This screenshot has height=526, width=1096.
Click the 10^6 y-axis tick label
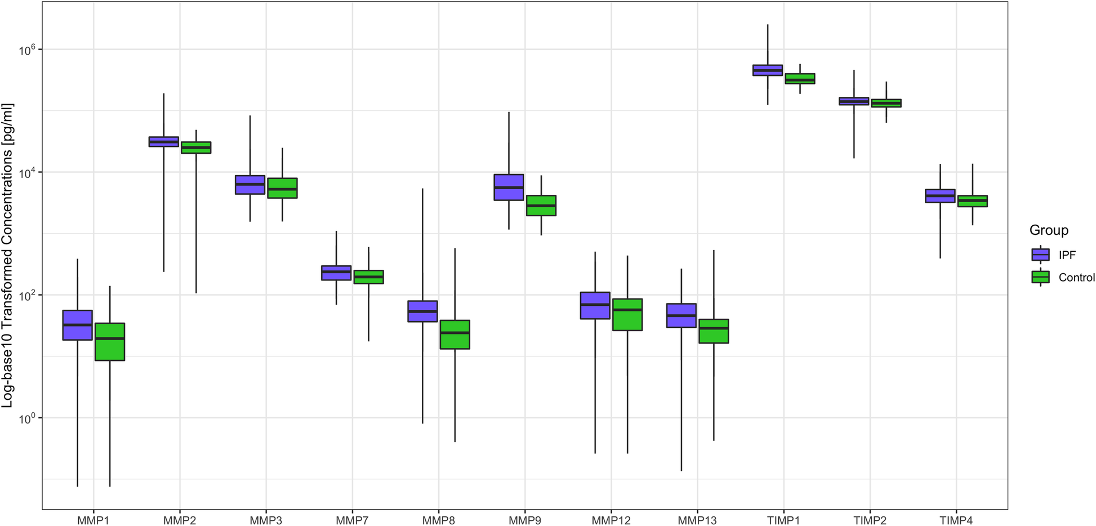click(x=26, y=49)
